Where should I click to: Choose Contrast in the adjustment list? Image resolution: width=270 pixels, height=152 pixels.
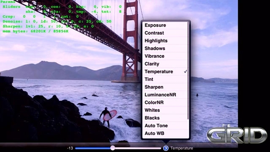(x=165, y=33)
